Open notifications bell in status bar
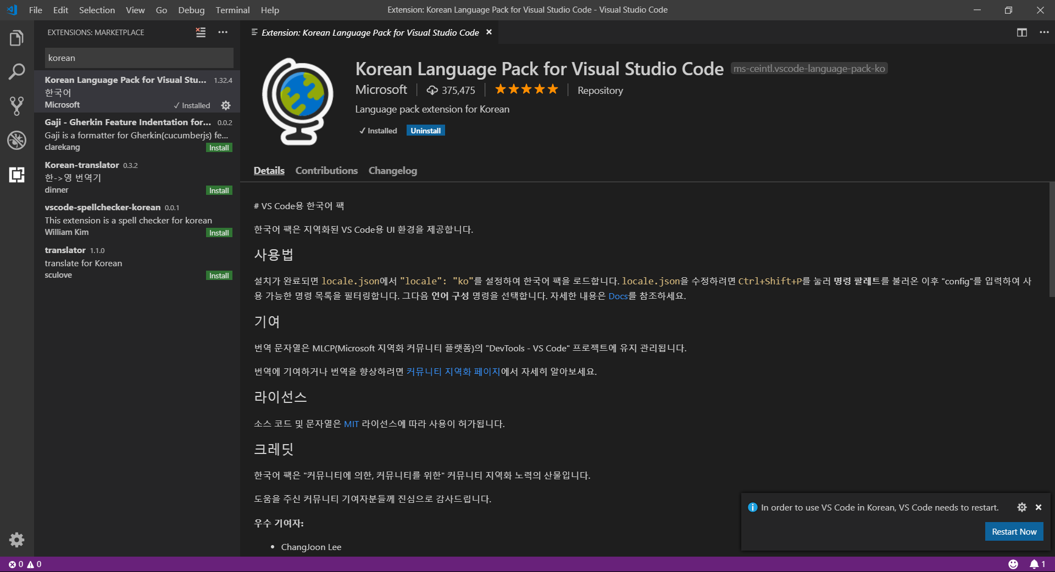The width and height of the screenshot is (1055, 572). (1037, 564)
